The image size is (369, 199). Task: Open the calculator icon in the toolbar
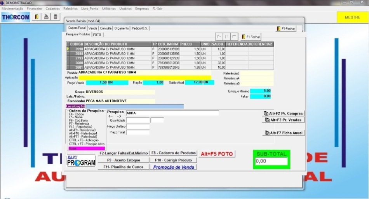56,17
